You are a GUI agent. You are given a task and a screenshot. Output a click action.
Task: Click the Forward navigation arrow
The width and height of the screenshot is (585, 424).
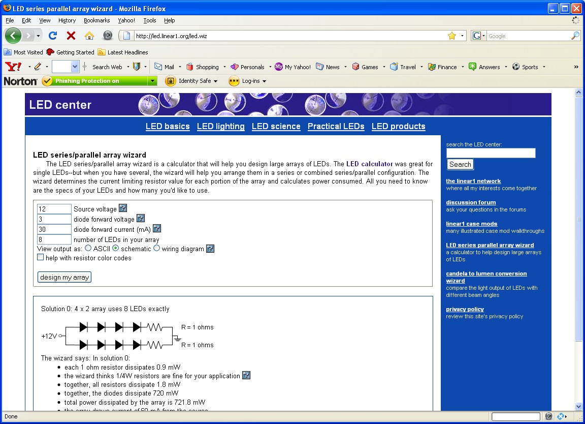click(x=28, y=36)
